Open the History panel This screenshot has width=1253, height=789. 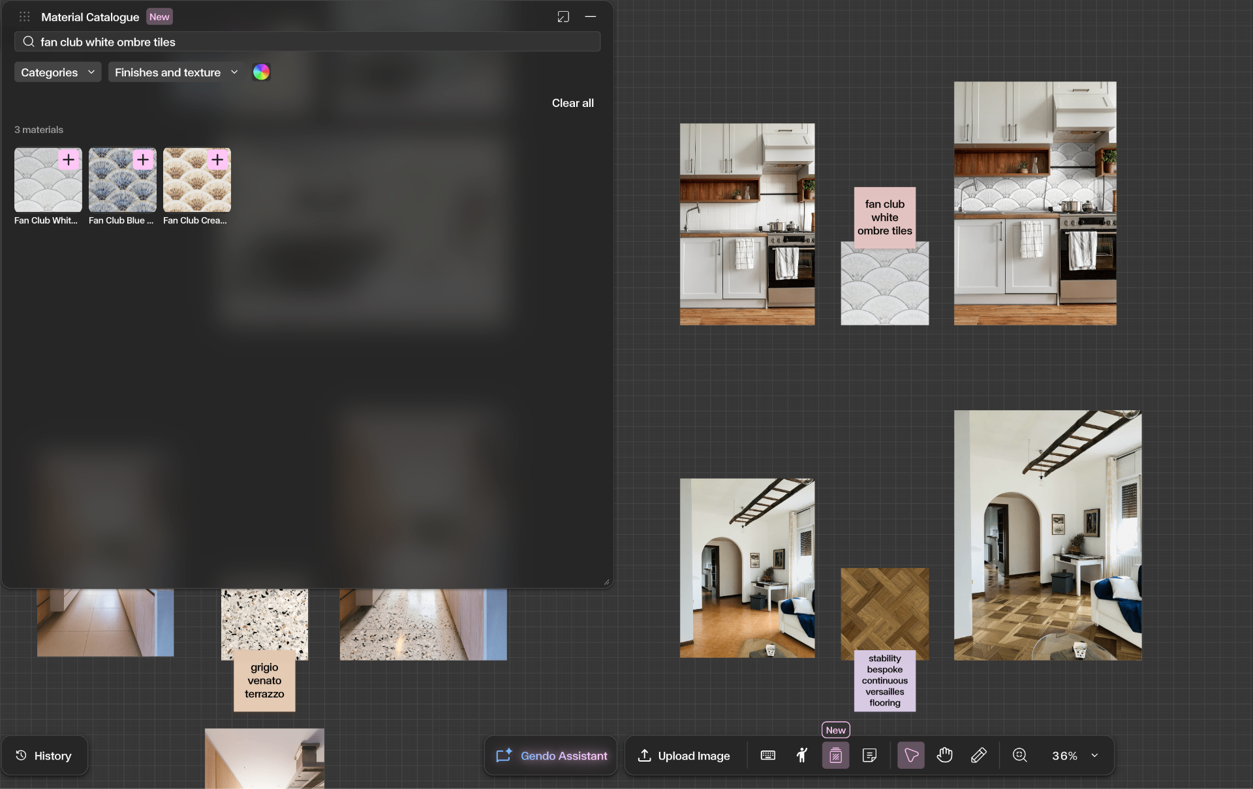pyautogui.click(x=44, y=756)
